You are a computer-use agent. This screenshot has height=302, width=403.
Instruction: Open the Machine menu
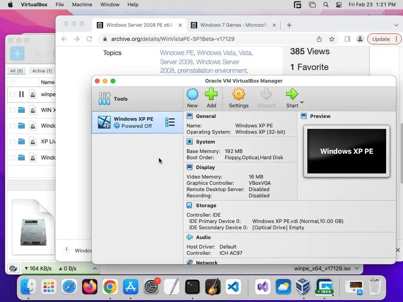coord(82,5)
